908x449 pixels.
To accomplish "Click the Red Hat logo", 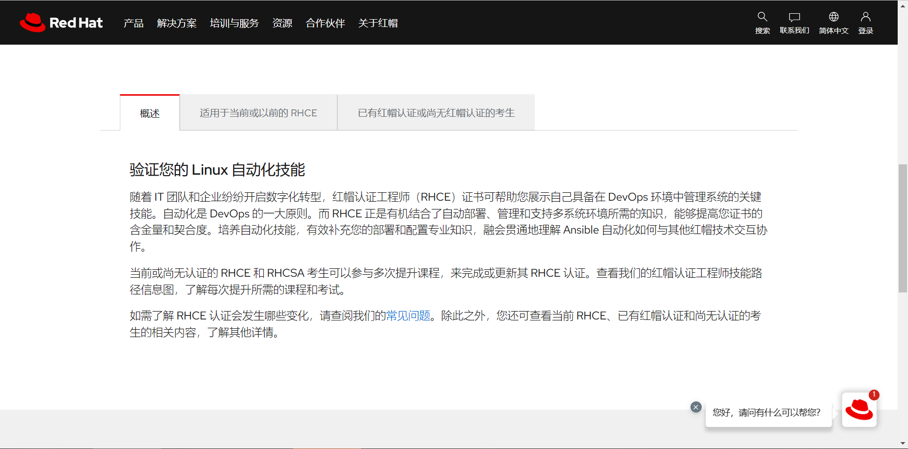I will click(x=61, y=23).
